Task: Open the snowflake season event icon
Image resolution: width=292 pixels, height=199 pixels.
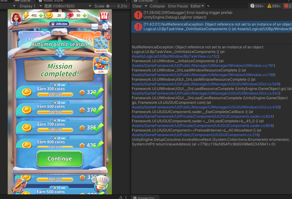Action: point(101,43)
